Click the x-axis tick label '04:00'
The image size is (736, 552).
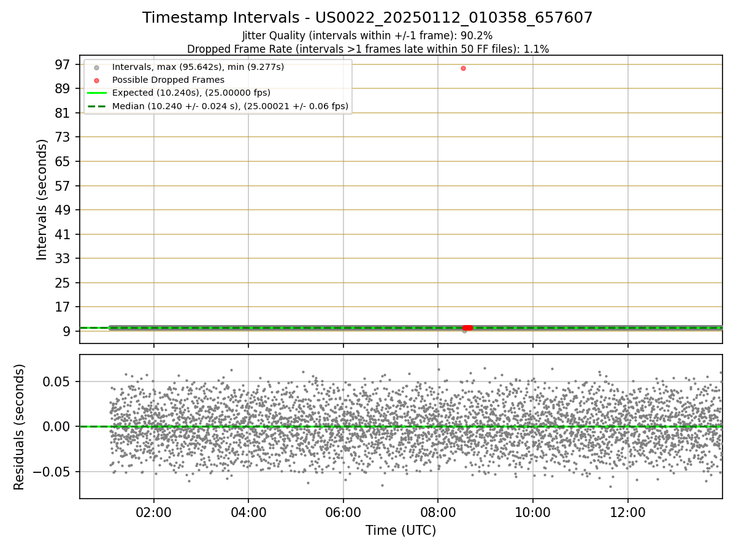click(x=248, y=513)
